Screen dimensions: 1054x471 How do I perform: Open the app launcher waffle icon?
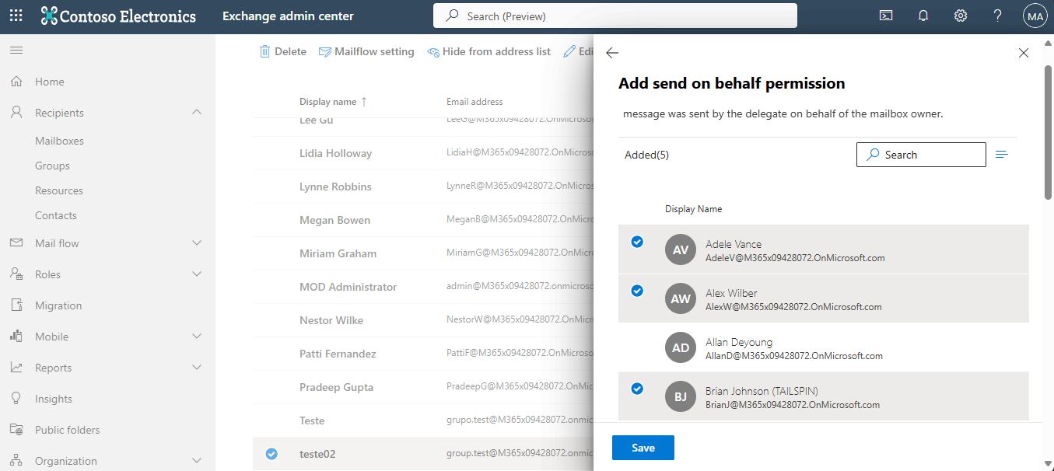tap(16, 16)
